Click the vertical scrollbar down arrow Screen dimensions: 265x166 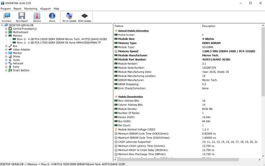coord(263,156)
